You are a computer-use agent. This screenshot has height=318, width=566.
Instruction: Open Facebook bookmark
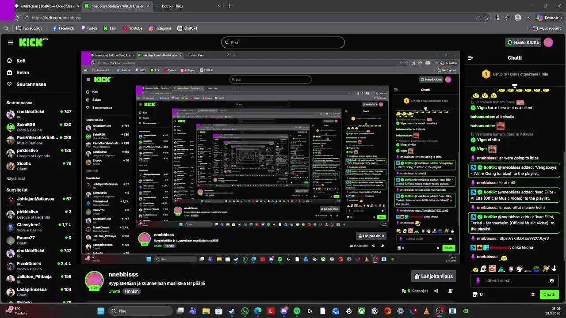point(63,28)
